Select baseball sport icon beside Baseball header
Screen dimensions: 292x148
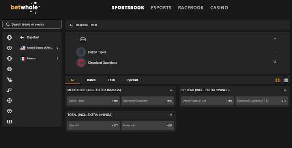pos(9,37)
